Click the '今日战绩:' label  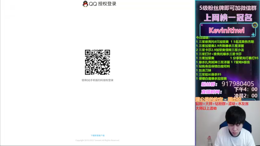coord(203,38)
